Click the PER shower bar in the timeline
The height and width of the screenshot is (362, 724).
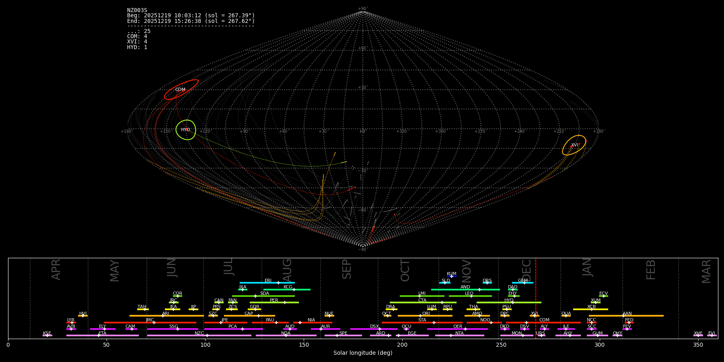click(x=274, y=302)
